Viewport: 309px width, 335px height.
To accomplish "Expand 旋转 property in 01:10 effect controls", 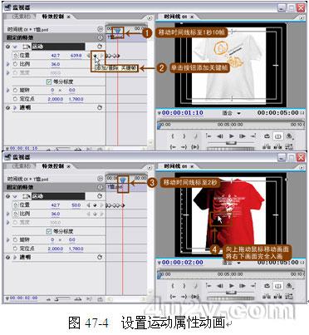I will 8,91.
